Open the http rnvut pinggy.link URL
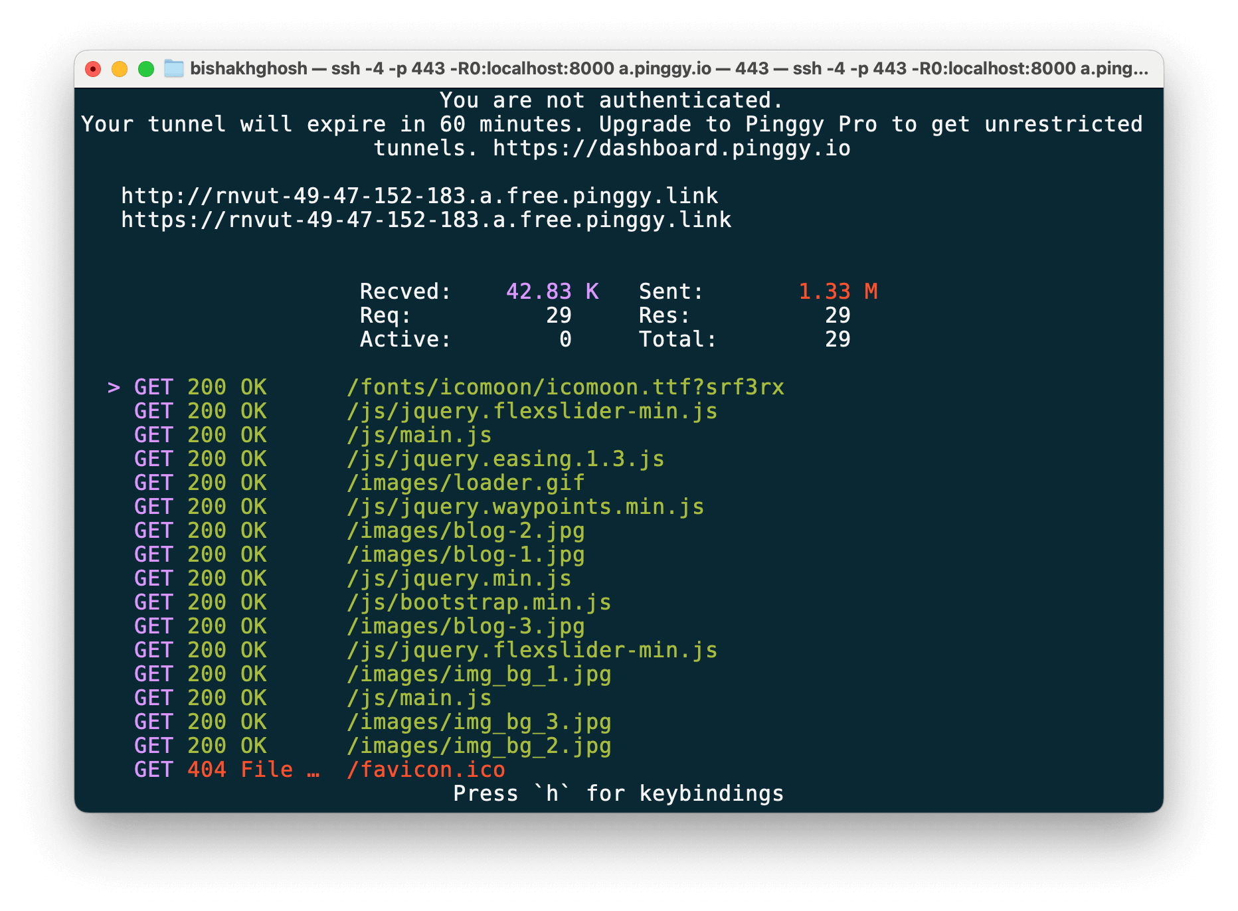The image size is (1238, 911). [419, 196]
